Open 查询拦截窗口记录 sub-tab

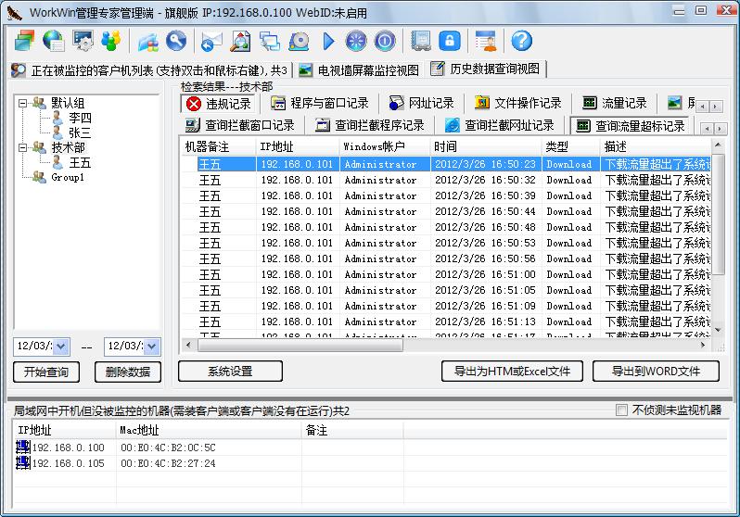240,125
